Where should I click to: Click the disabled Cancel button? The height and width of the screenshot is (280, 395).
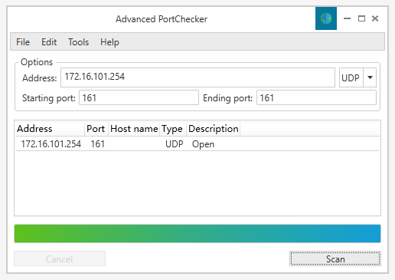pos(60,259)
